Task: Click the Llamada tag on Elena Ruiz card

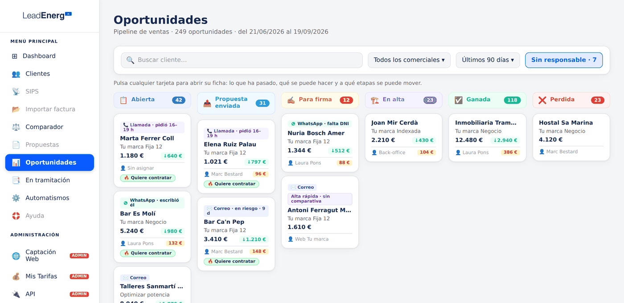Action: click(236, 133)
